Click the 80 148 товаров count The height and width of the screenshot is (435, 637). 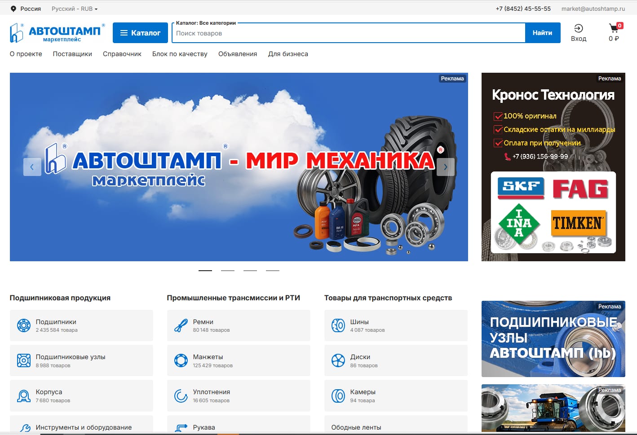pyautogui.click(x=211, y=330)
